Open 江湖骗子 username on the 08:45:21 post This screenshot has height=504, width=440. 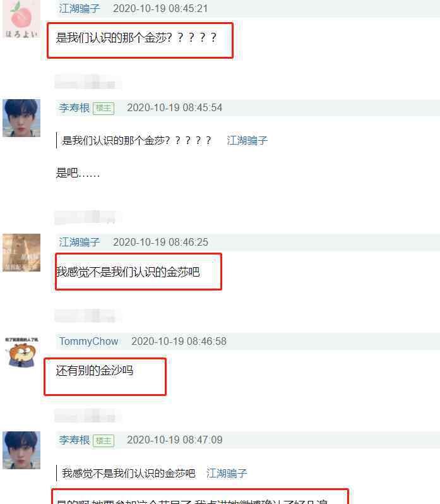click(80, 8)
